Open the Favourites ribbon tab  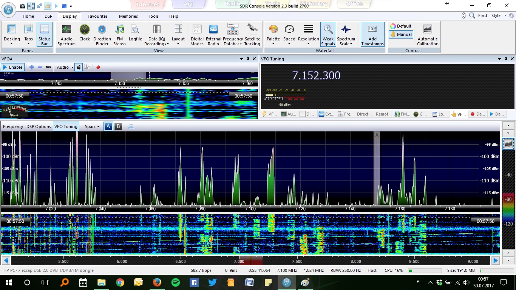pos(97,16)
